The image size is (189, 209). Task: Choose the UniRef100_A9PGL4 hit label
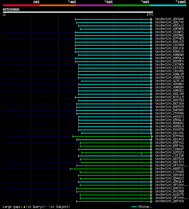coord(170,58)
